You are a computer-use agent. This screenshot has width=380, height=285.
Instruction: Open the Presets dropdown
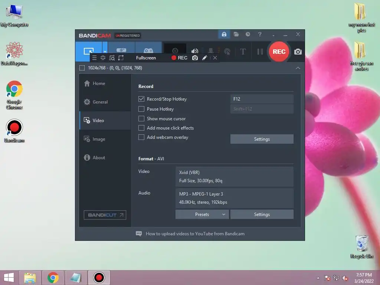(x=202, y=214)
